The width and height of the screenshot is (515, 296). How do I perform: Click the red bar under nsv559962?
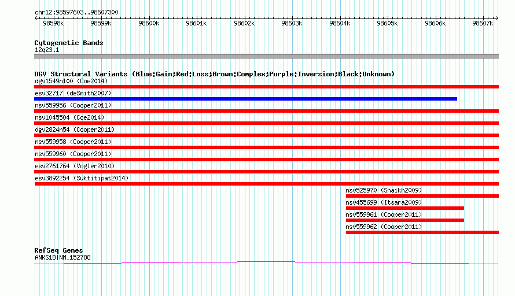(422, 232)
